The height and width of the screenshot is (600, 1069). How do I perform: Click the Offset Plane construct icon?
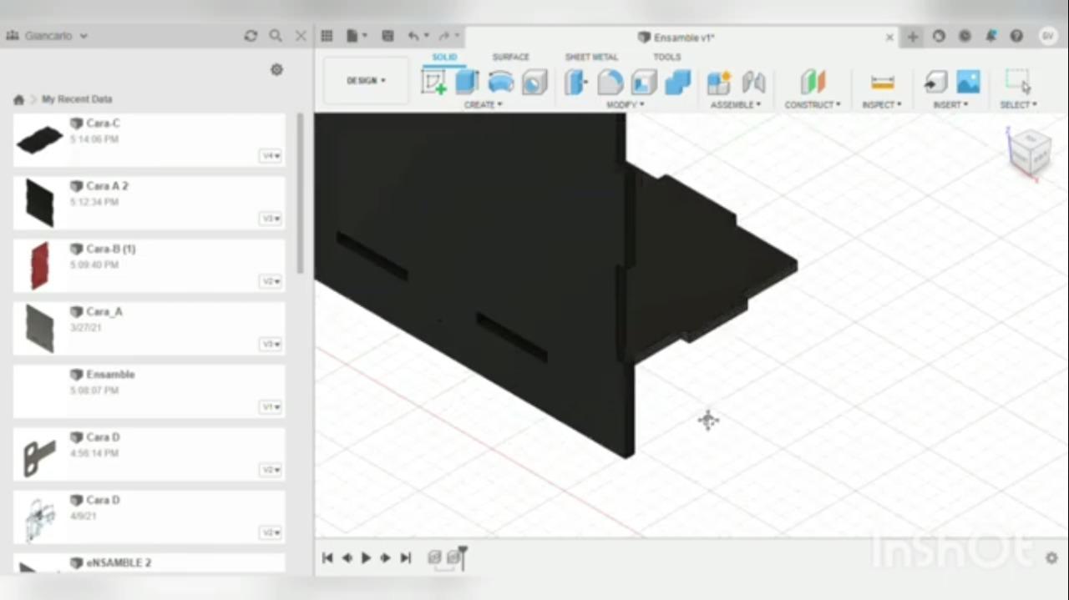coord(813,82)
